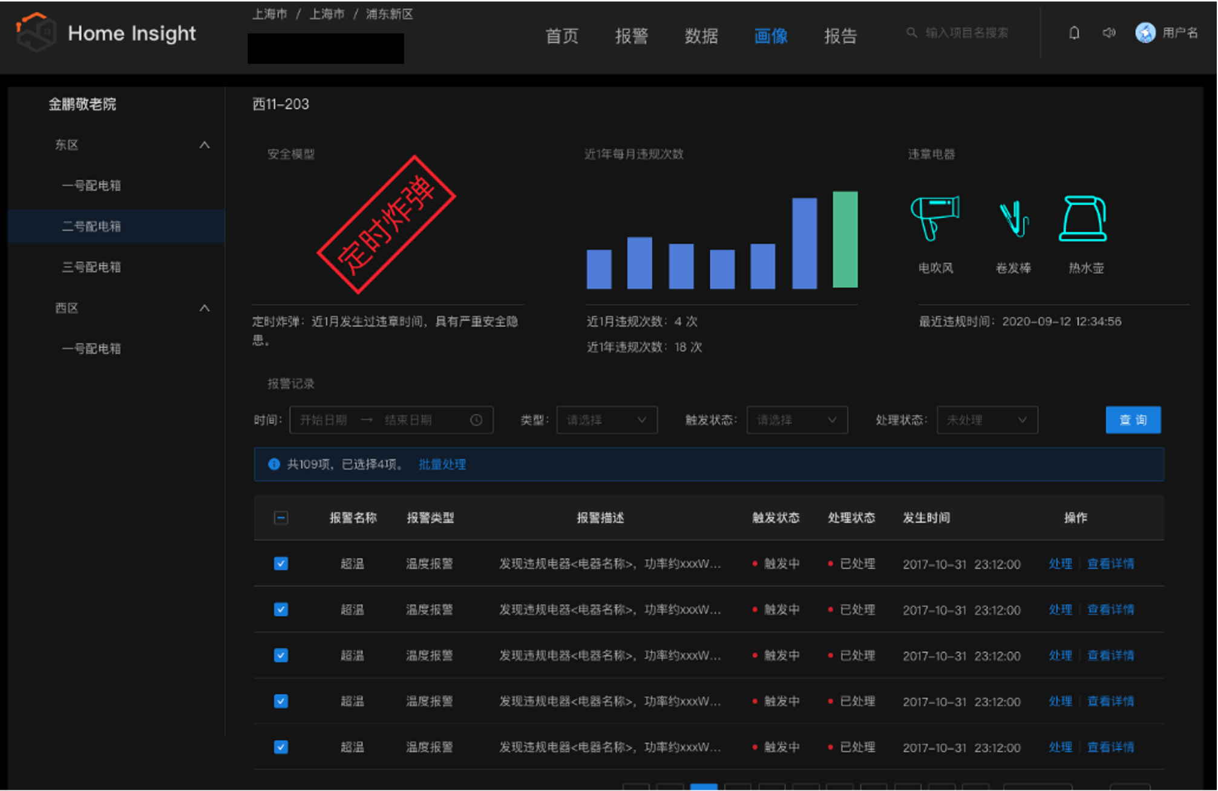Viewport: 1218px width, 791px height.
Task: Click the user avatar icon
Action: (1145, 33)
